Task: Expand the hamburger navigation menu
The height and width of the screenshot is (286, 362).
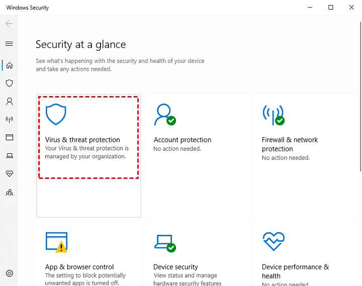Action: [x=9, y=44]
